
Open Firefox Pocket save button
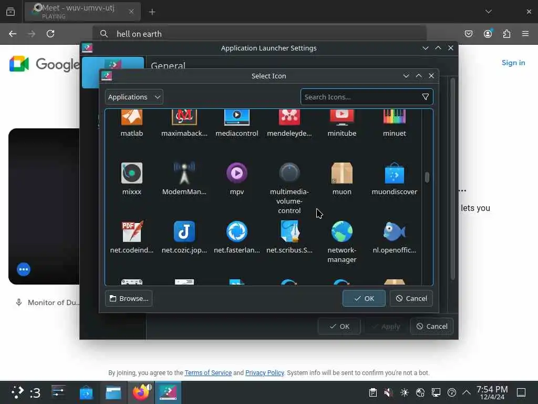click(469, 34)
